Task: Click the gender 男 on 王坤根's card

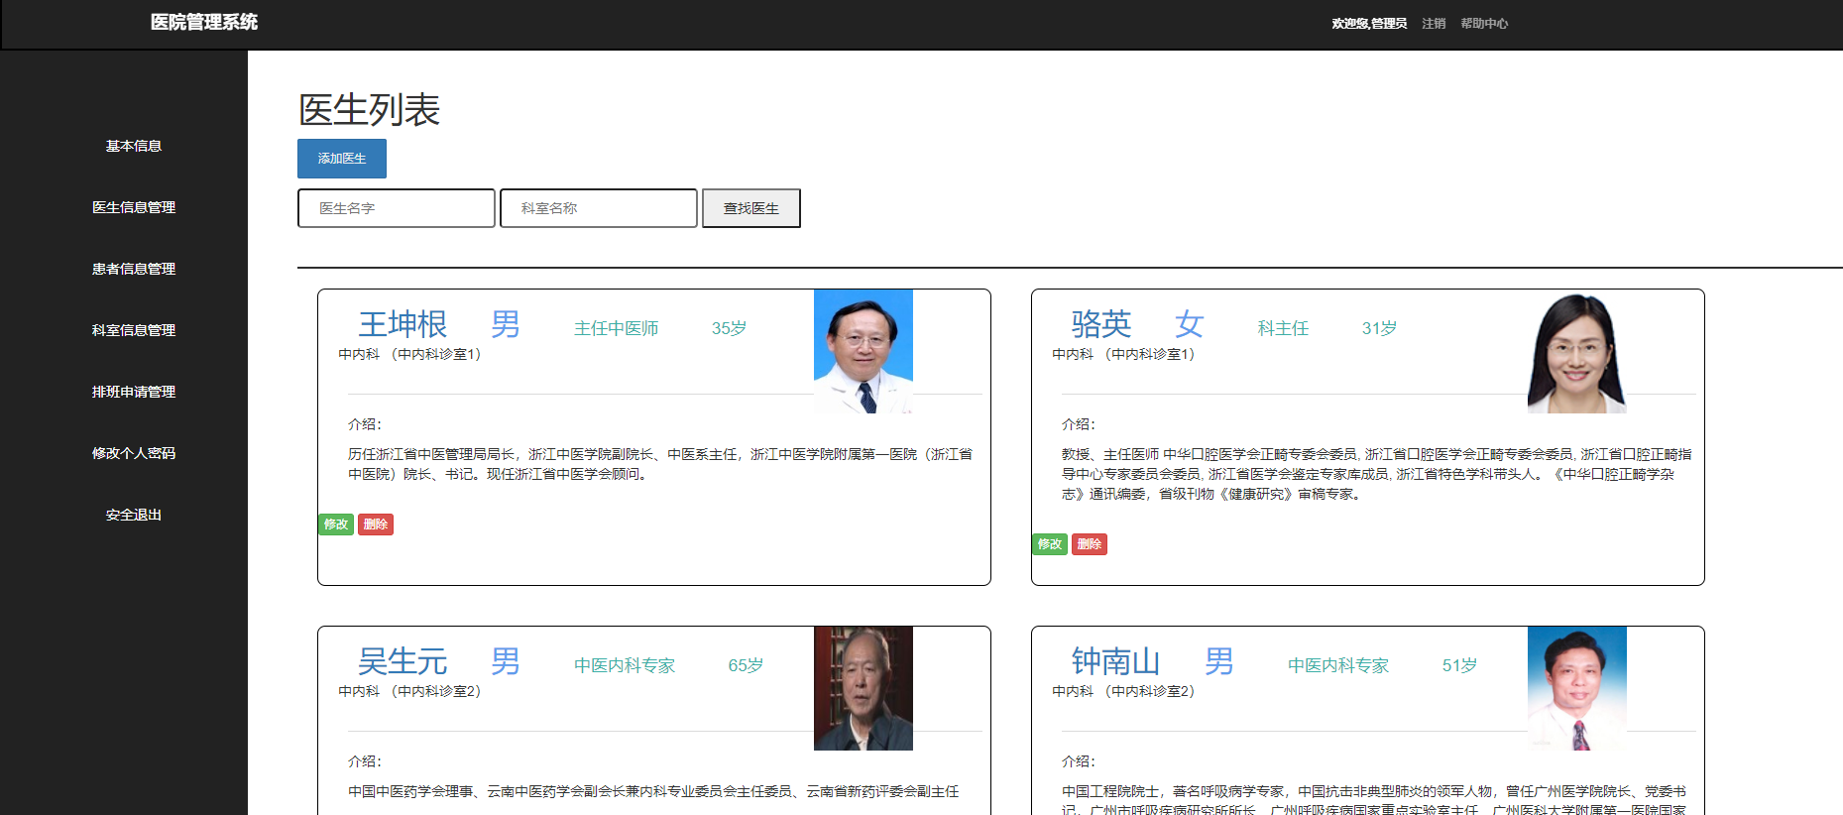Action: (506, 324)
